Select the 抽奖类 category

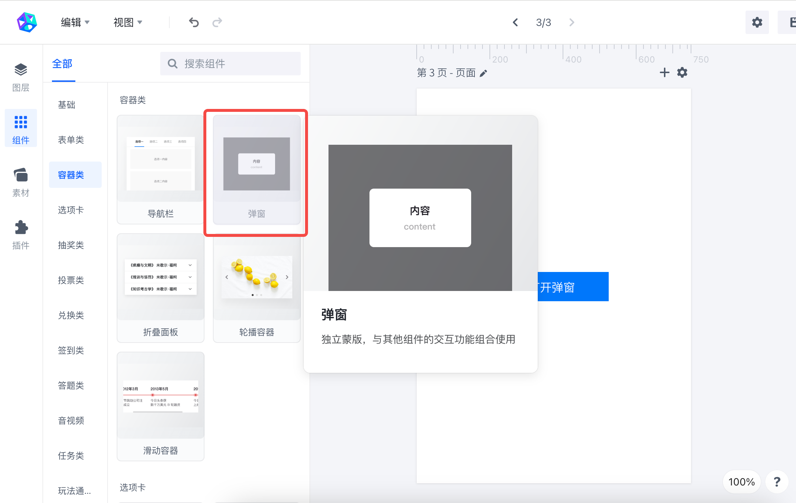(x=71, y=245)
